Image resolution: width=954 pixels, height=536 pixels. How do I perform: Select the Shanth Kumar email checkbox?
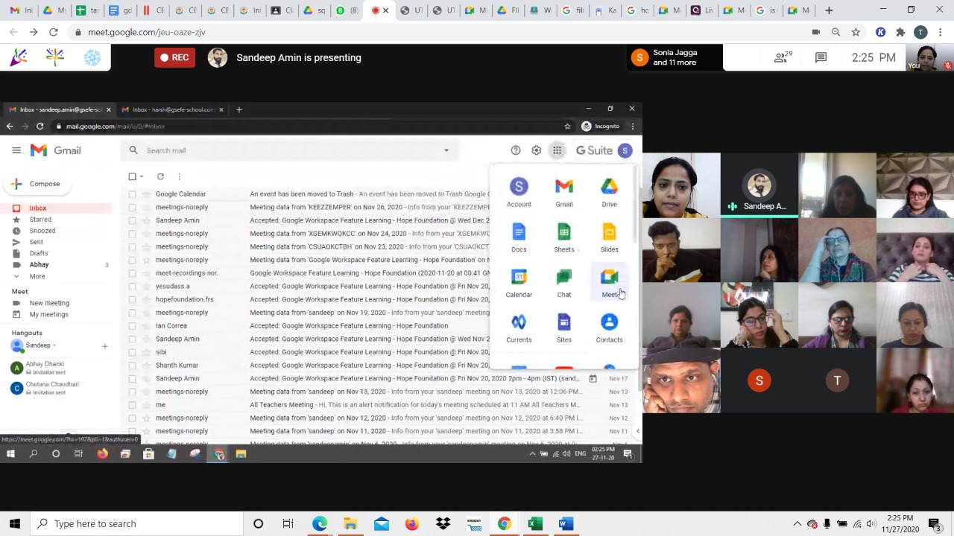point(132,365)
